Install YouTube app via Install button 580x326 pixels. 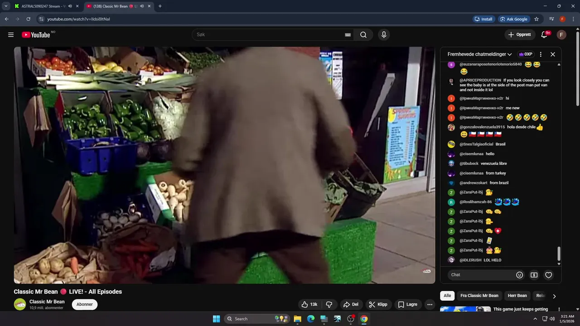tap(483, 19)
